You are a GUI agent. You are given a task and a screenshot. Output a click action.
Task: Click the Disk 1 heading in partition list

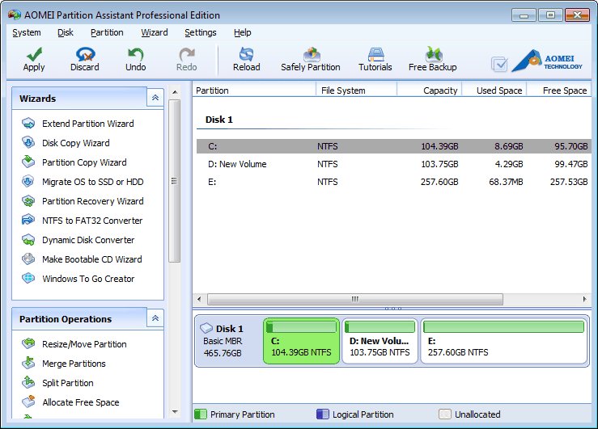(x=219, y=120)
